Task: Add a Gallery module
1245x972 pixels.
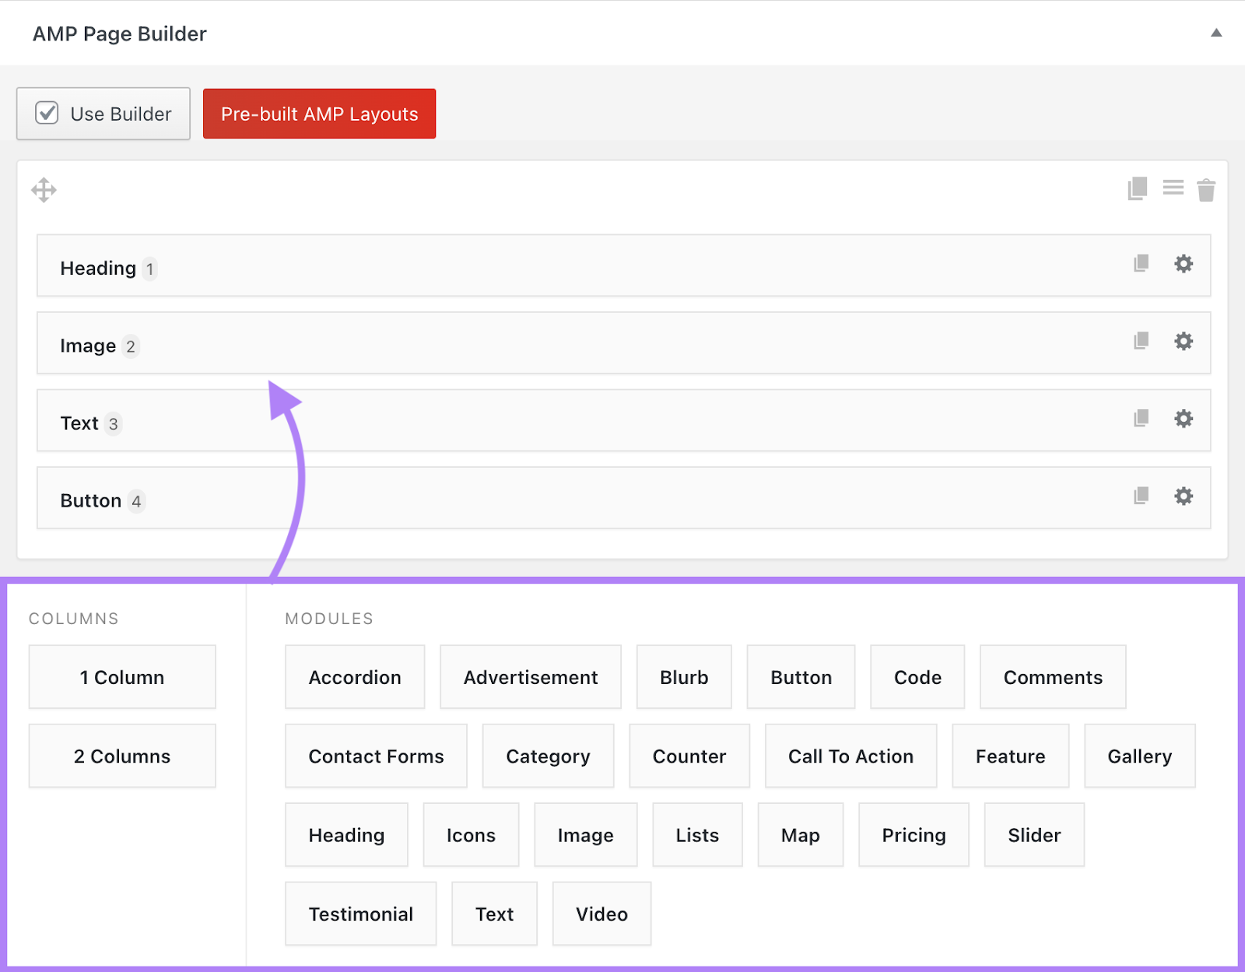Action: (x=1139, y=755)
